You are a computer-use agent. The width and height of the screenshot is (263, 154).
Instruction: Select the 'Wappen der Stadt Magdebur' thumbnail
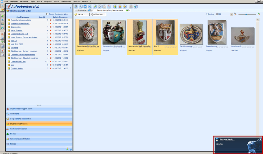[140, 32]
